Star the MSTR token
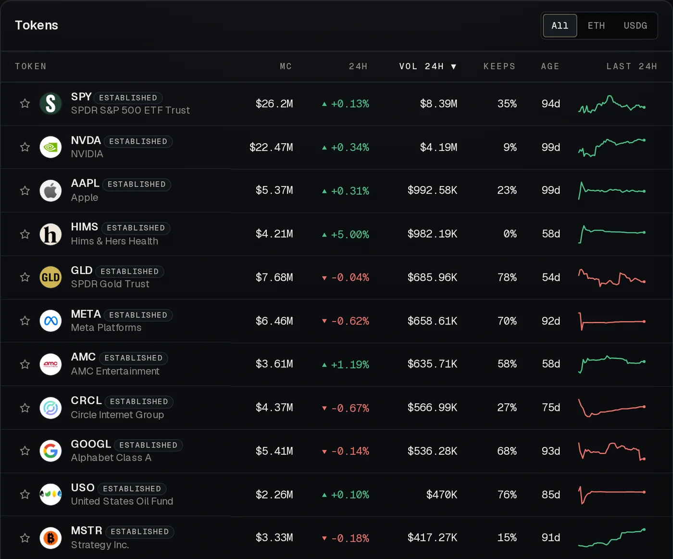This screenshot has width=673, height=559. [25, 538]
